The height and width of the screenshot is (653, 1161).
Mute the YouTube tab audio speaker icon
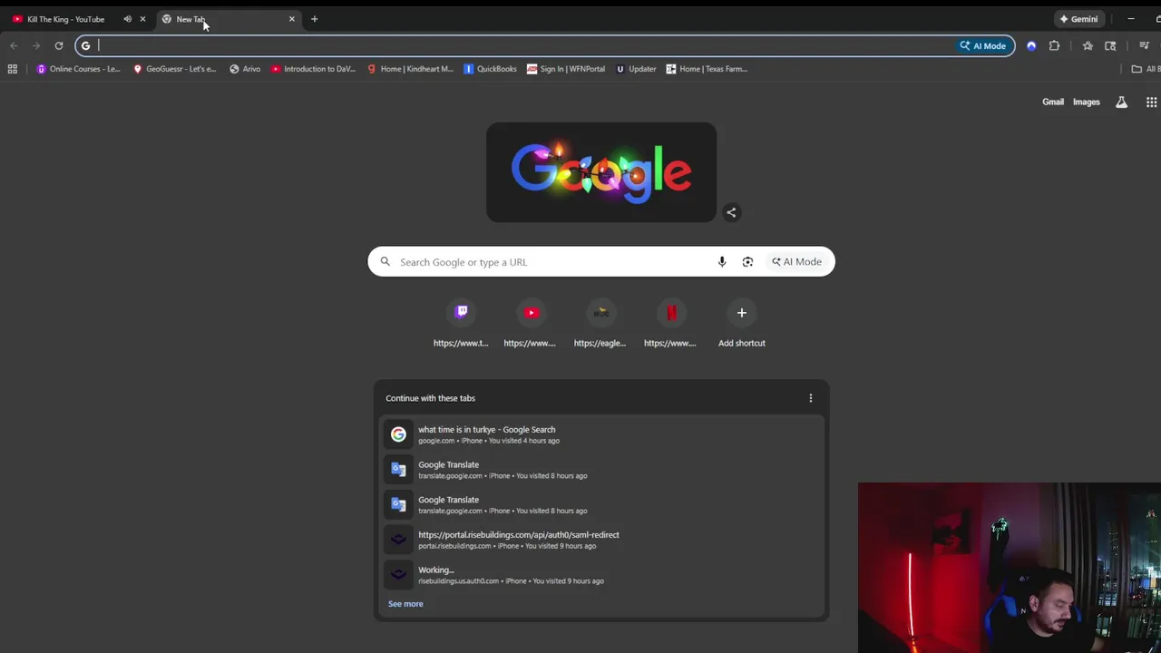point(127,19)
